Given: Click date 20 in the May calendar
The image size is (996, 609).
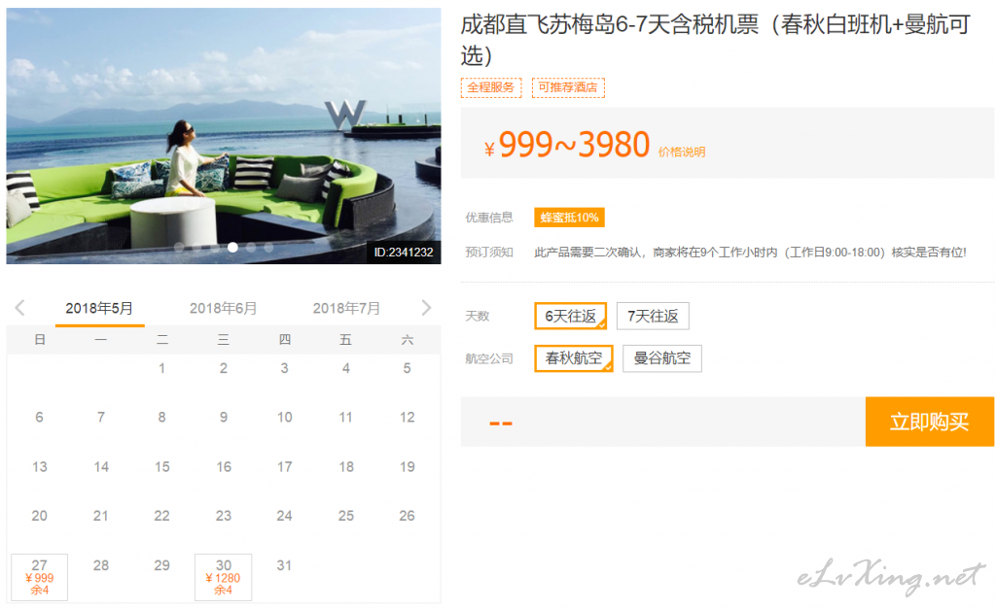Looking at the screenshot, I should tap(39, 516).
